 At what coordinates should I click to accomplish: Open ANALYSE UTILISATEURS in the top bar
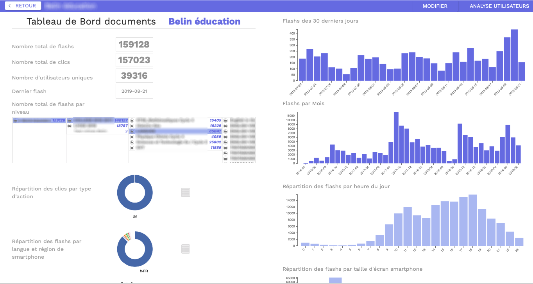(x=499, y=6)
